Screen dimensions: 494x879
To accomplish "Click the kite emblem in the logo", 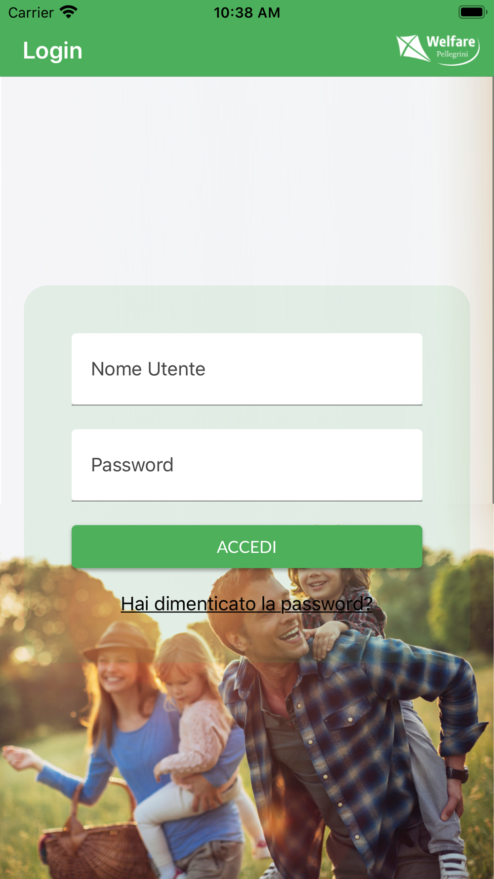I will pyautogui.click(x=413, y=48).
